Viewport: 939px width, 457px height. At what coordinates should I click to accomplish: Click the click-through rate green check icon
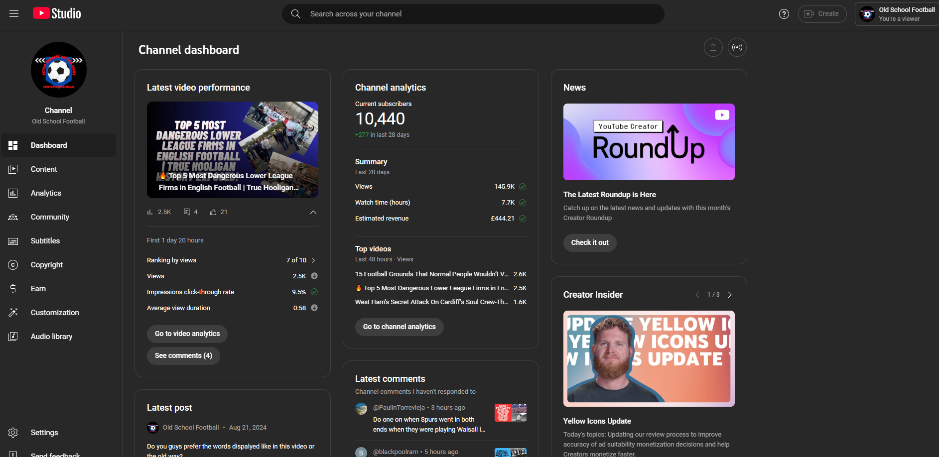point(314,292)
